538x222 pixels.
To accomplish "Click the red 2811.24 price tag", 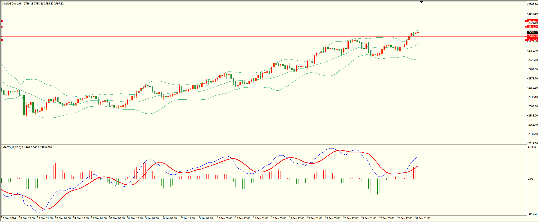I will (533, 27).
